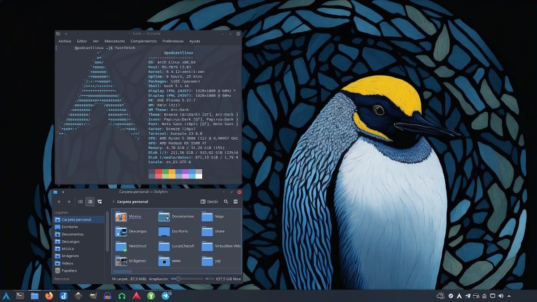The height and width of the screenshot is (302, 537).
Task: Select Escritorio in Lugares sidebar
Action: (79, 227)
